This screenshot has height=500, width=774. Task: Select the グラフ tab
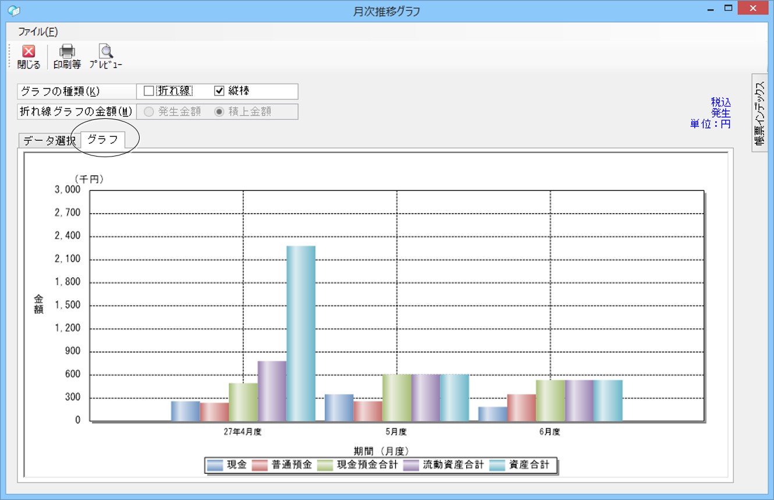[x=102, y=140]
